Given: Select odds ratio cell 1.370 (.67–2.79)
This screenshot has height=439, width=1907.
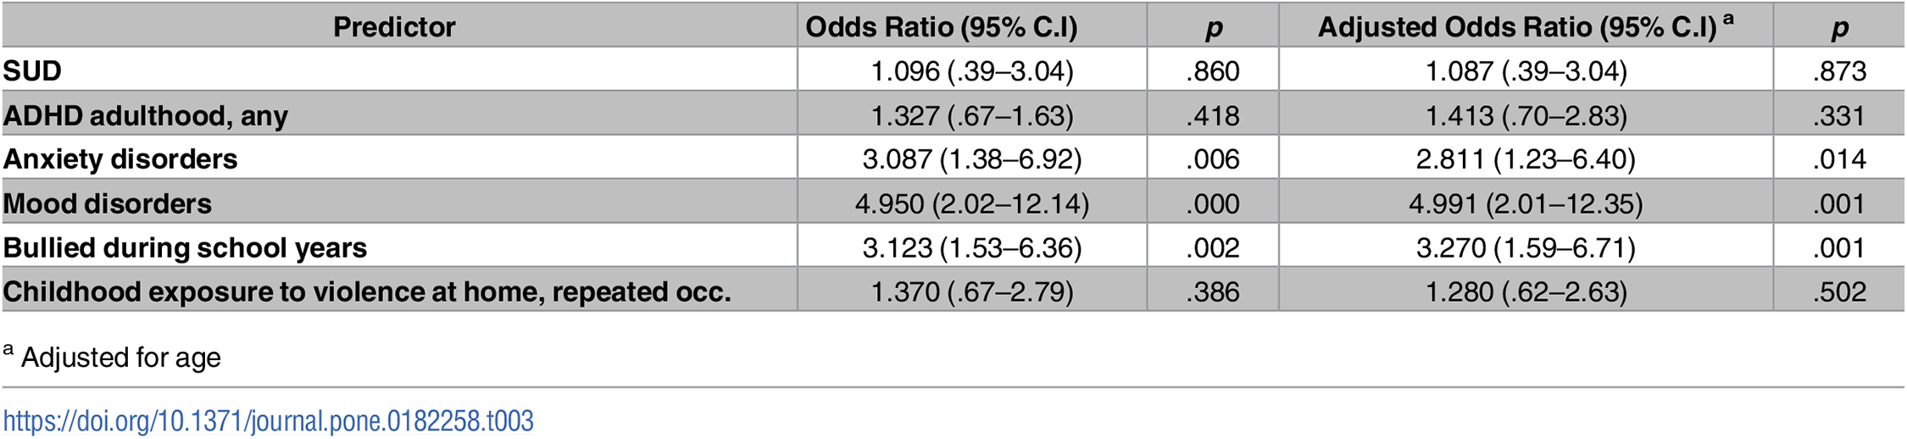Looking at the screenshot, I should 972,292.
